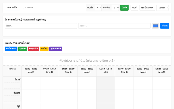Click the พุธ day label

(x=19, y=106)
